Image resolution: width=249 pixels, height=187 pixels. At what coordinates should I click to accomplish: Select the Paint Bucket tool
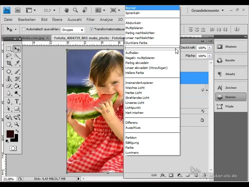click(x=17, y=86)
